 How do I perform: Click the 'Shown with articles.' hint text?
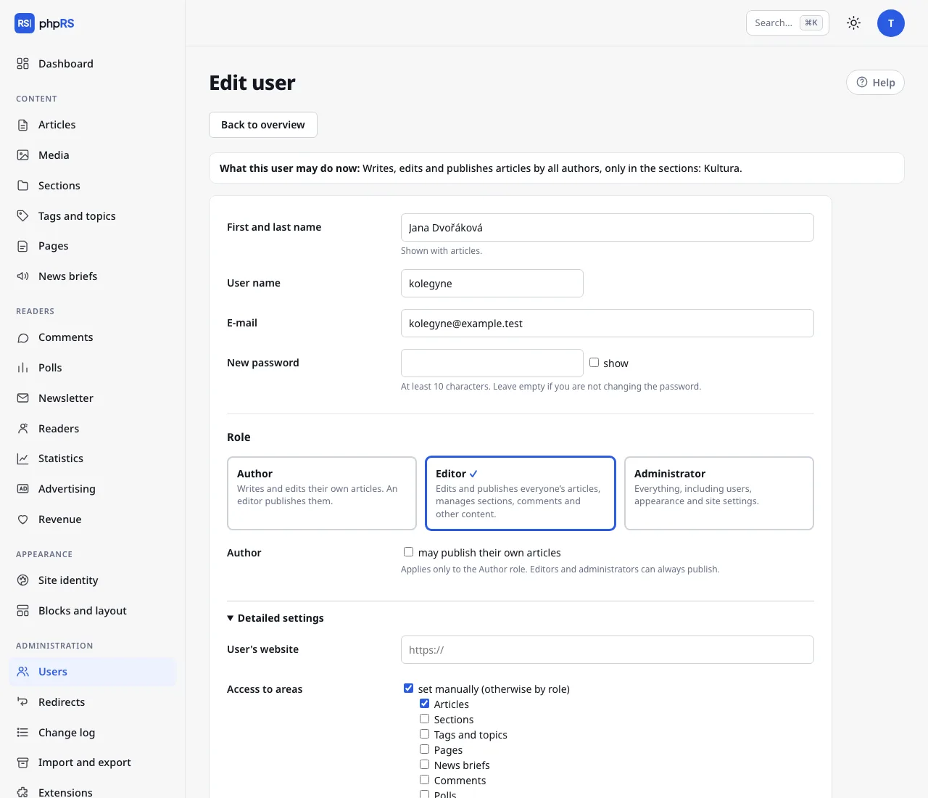coord(442,251)
